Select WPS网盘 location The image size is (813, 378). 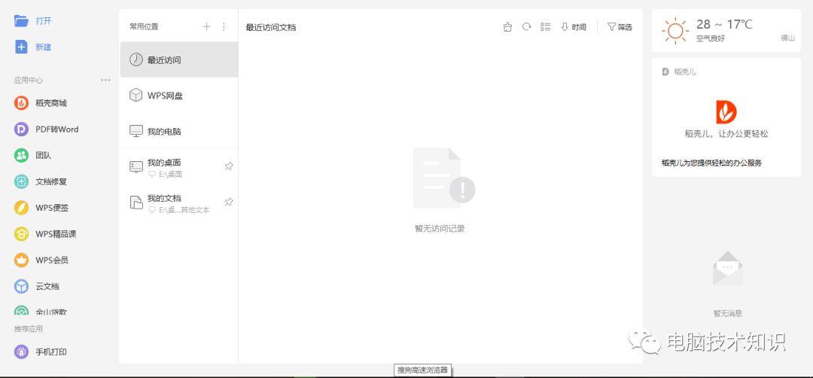[179, 96]
